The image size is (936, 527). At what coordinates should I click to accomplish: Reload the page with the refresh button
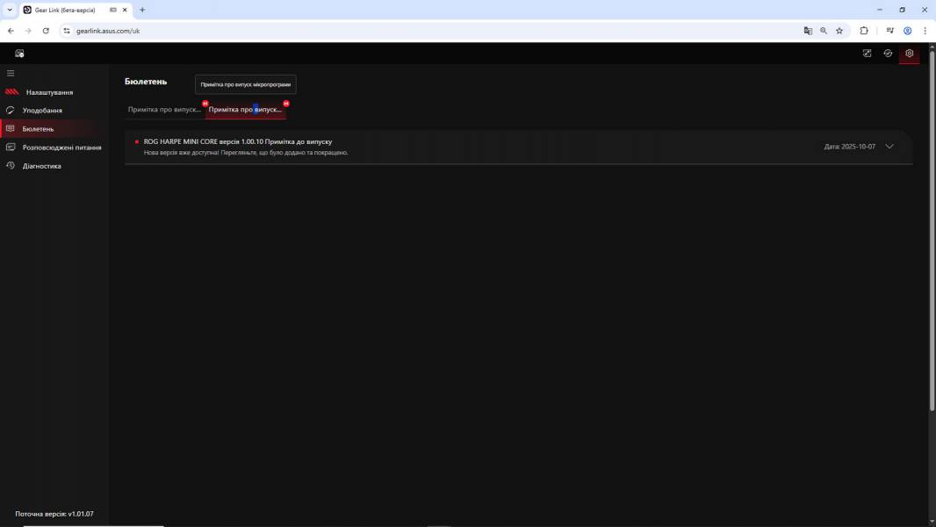pyautogui.click(x=46, y=31)
